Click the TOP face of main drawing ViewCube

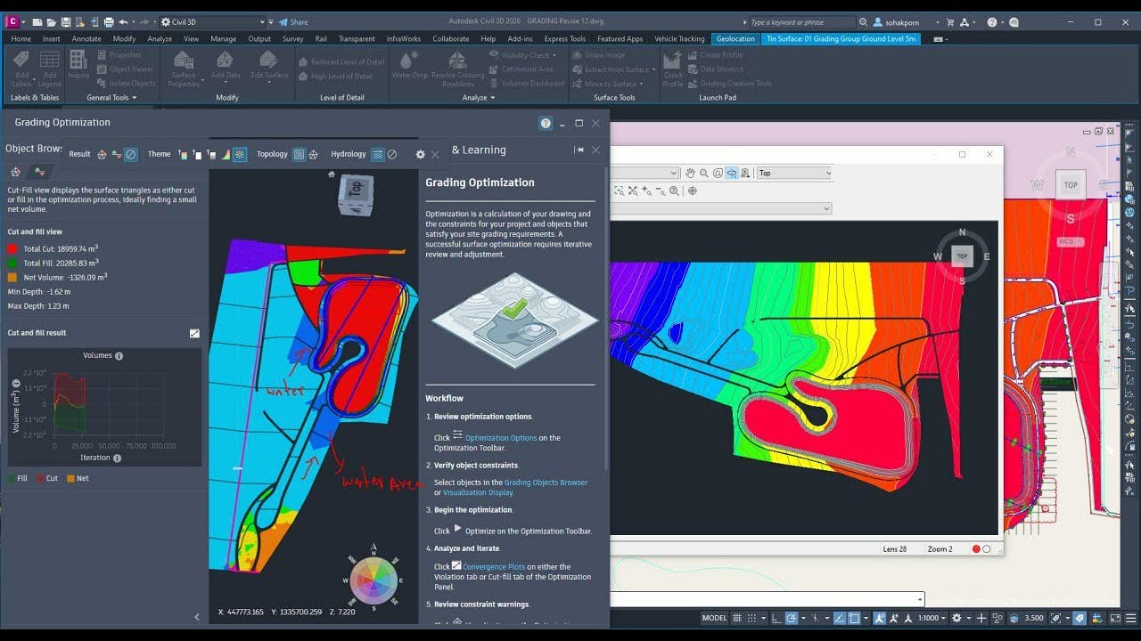1071,184
